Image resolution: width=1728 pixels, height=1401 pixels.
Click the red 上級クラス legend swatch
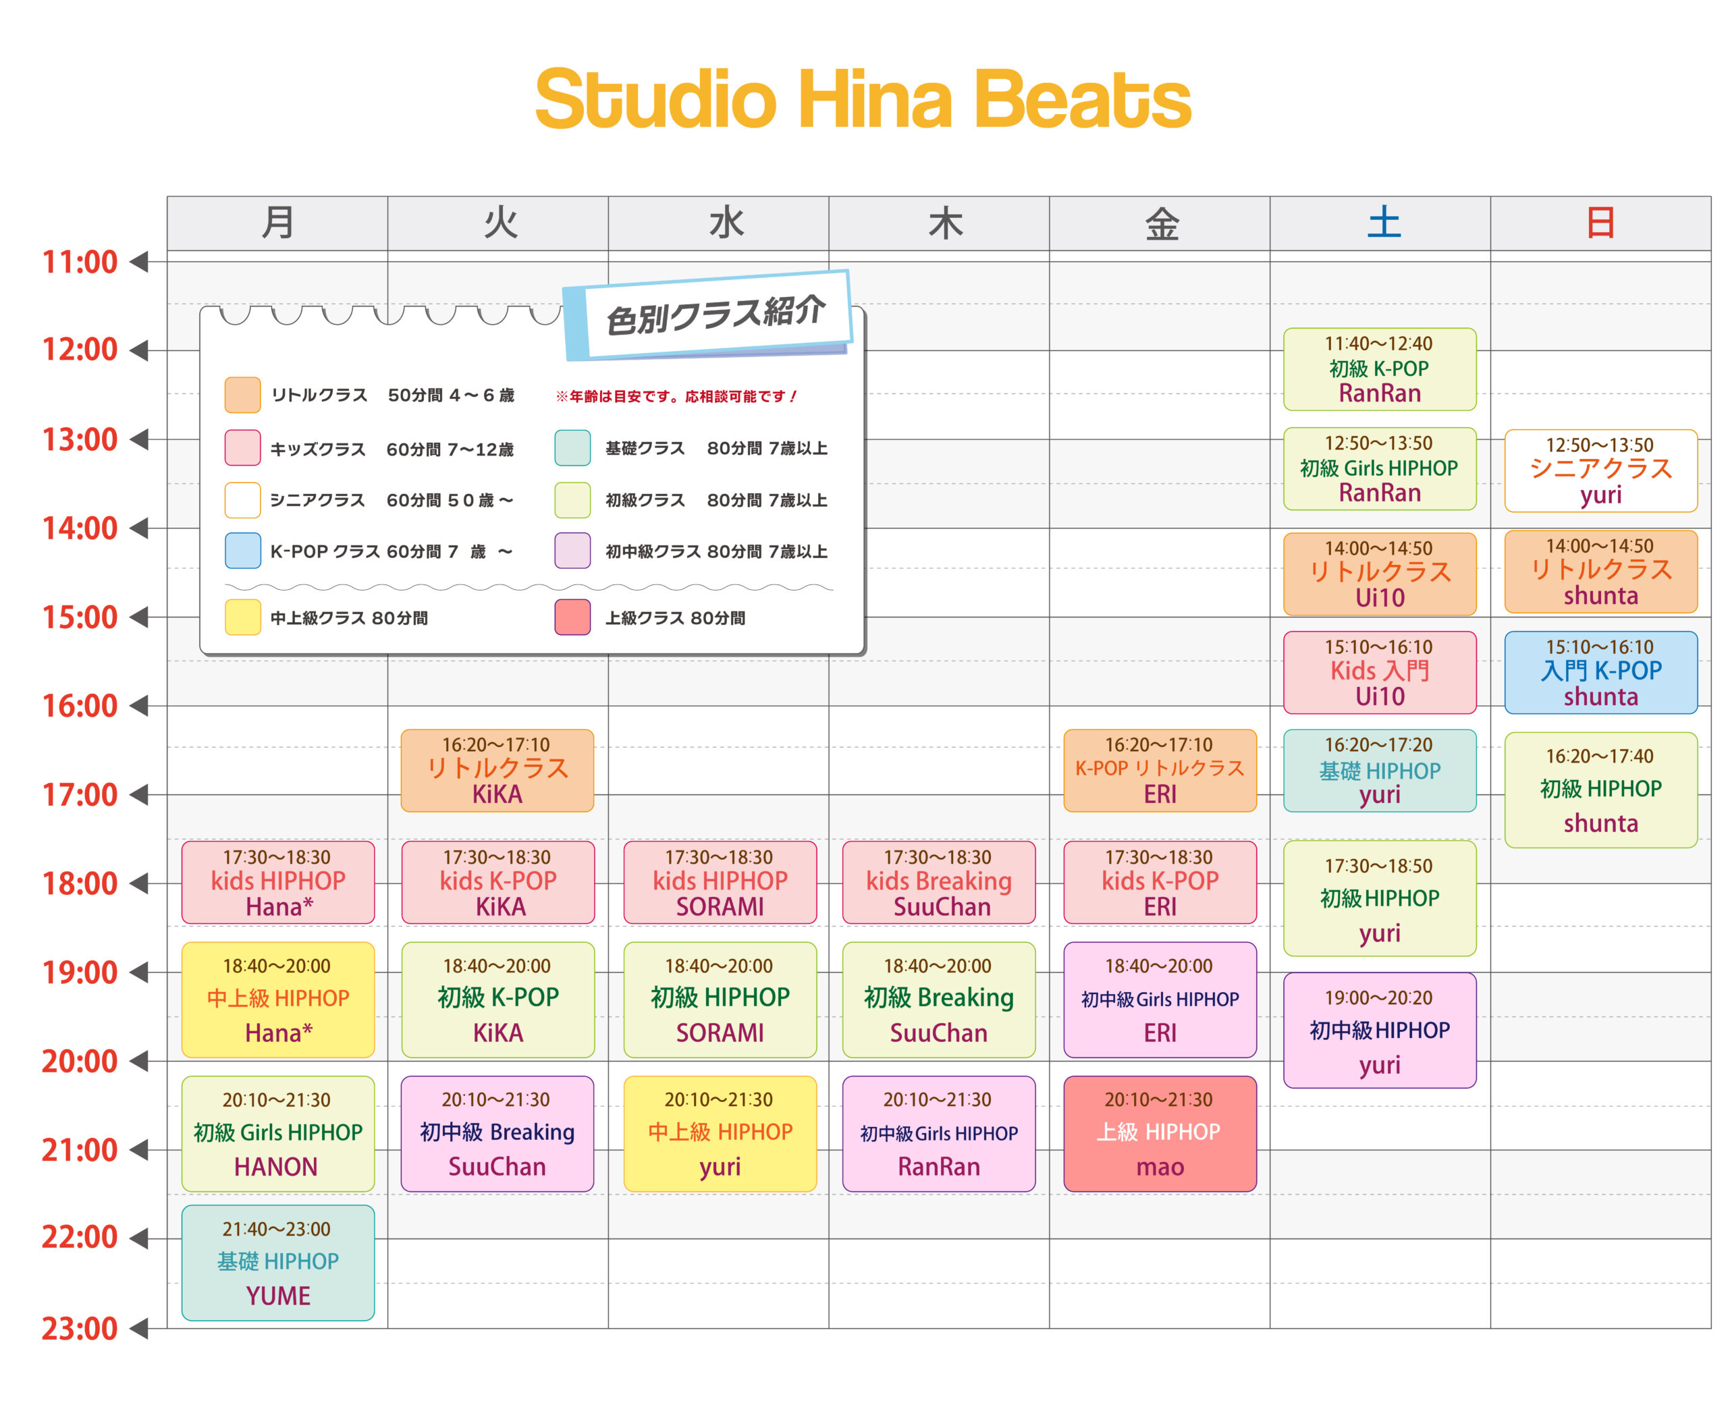coord(572,617)
